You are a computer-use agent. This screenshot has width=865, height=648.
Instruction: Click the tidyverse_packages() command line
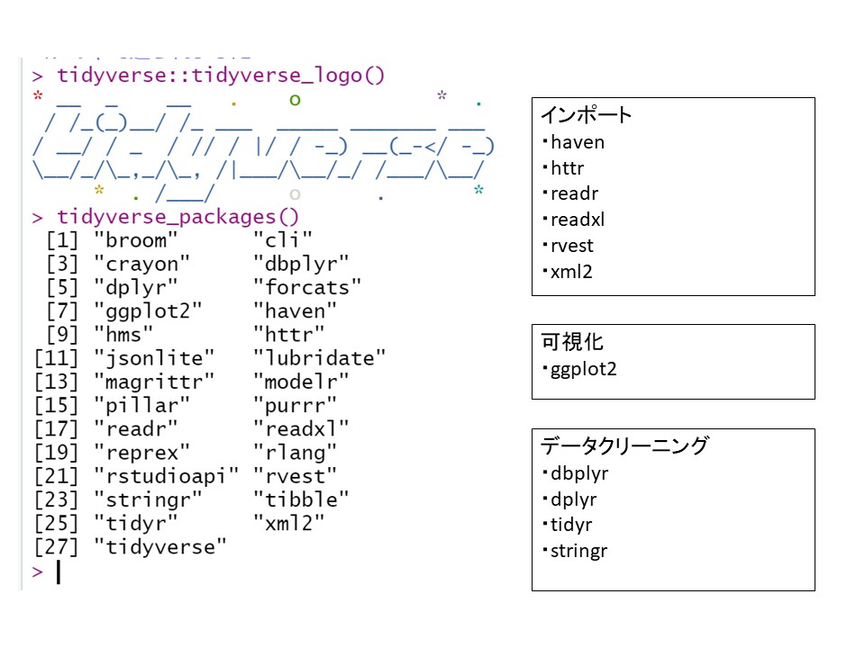click(178, 217)
